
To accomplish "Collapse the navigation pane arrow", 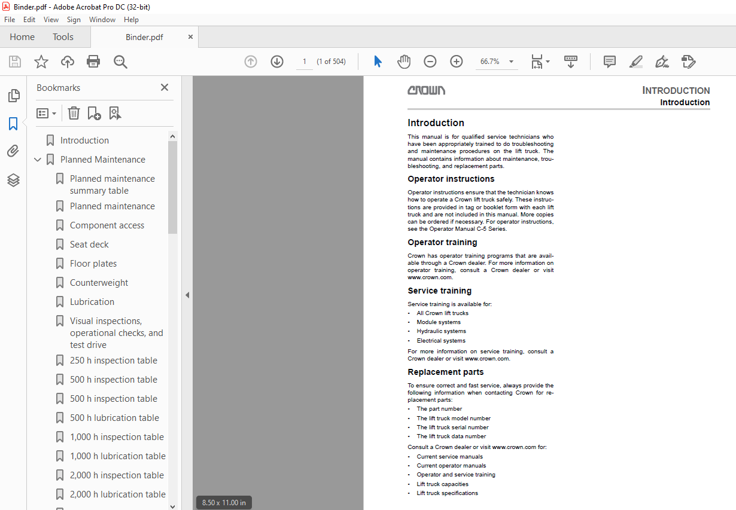I will (187, 295).
